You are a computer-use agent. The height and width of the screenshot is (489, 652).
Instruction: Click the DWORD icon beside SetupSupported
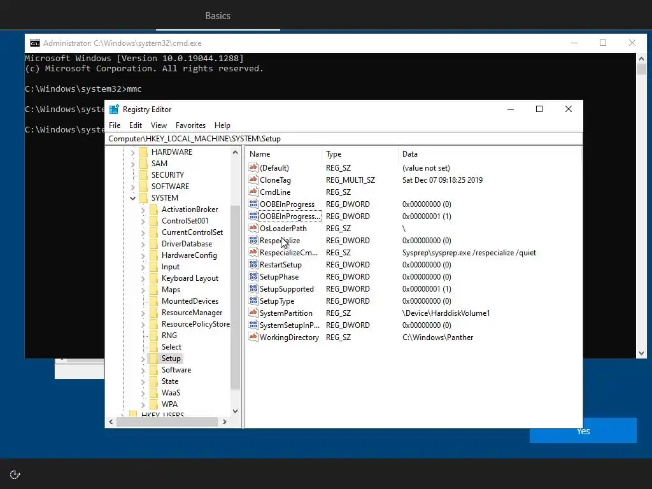click(x=253, y=288)
